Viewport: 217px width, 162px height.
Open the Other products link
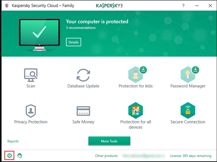[x=106, y=156]
